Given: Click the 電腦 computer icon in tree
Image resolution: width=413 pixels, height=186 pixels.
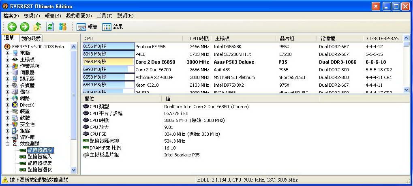Looking at the screenshot, I should click(15, 53).
